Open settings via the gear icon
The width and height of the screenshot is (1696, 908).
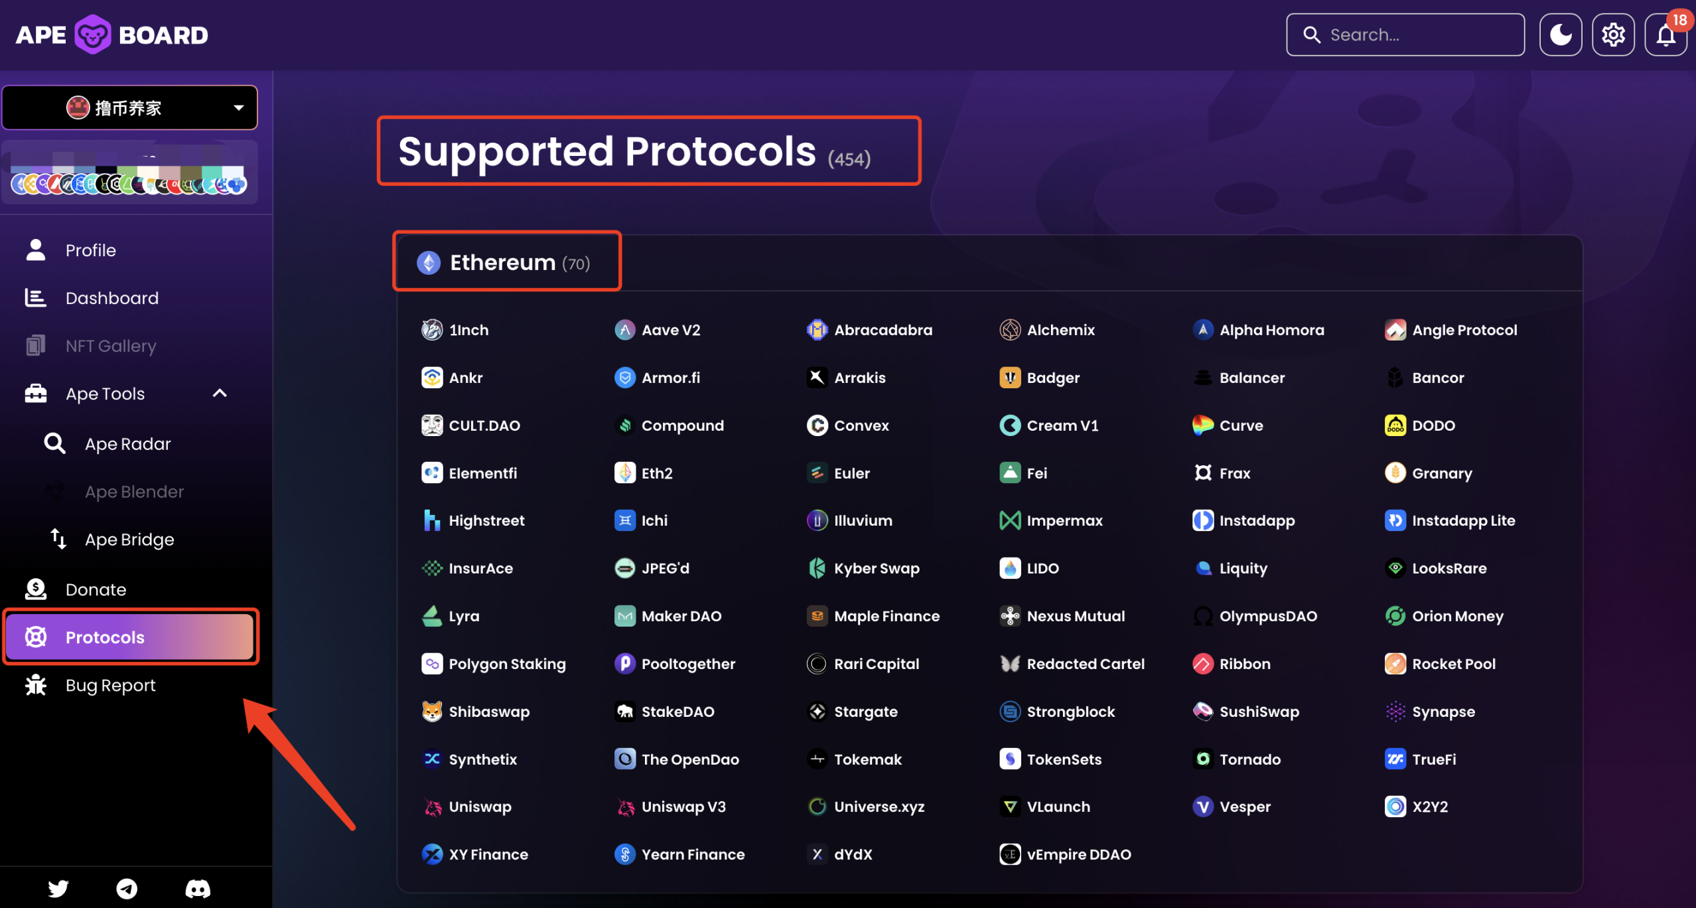coord(1613,35)
